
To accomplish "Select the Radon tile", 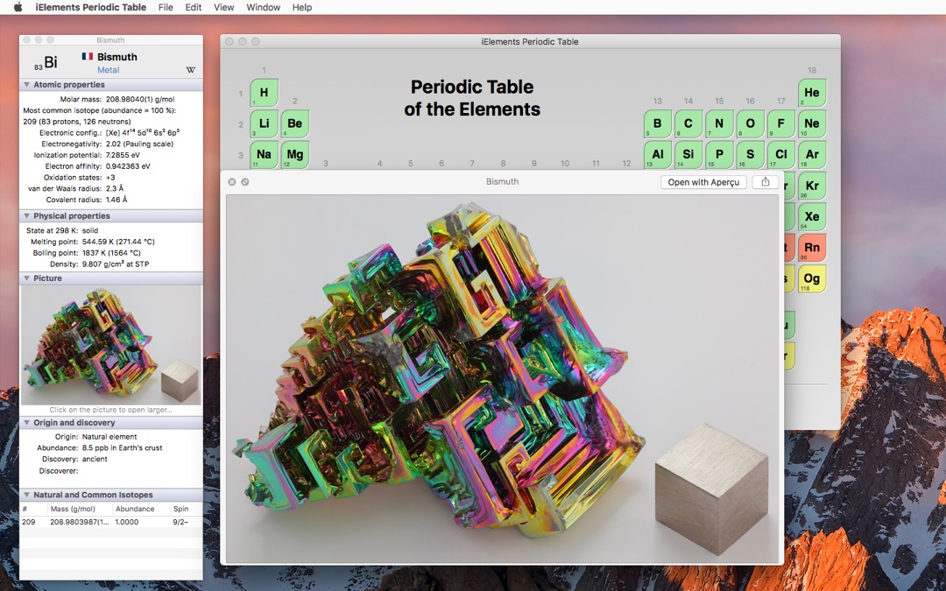I will tap(812, 247).
